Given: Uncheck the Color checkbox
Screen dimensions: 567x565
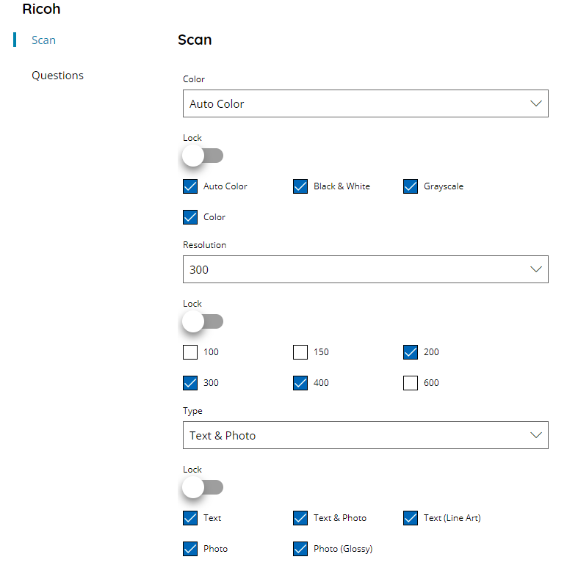Looking at the screenshot, I should tap(190, 217).
